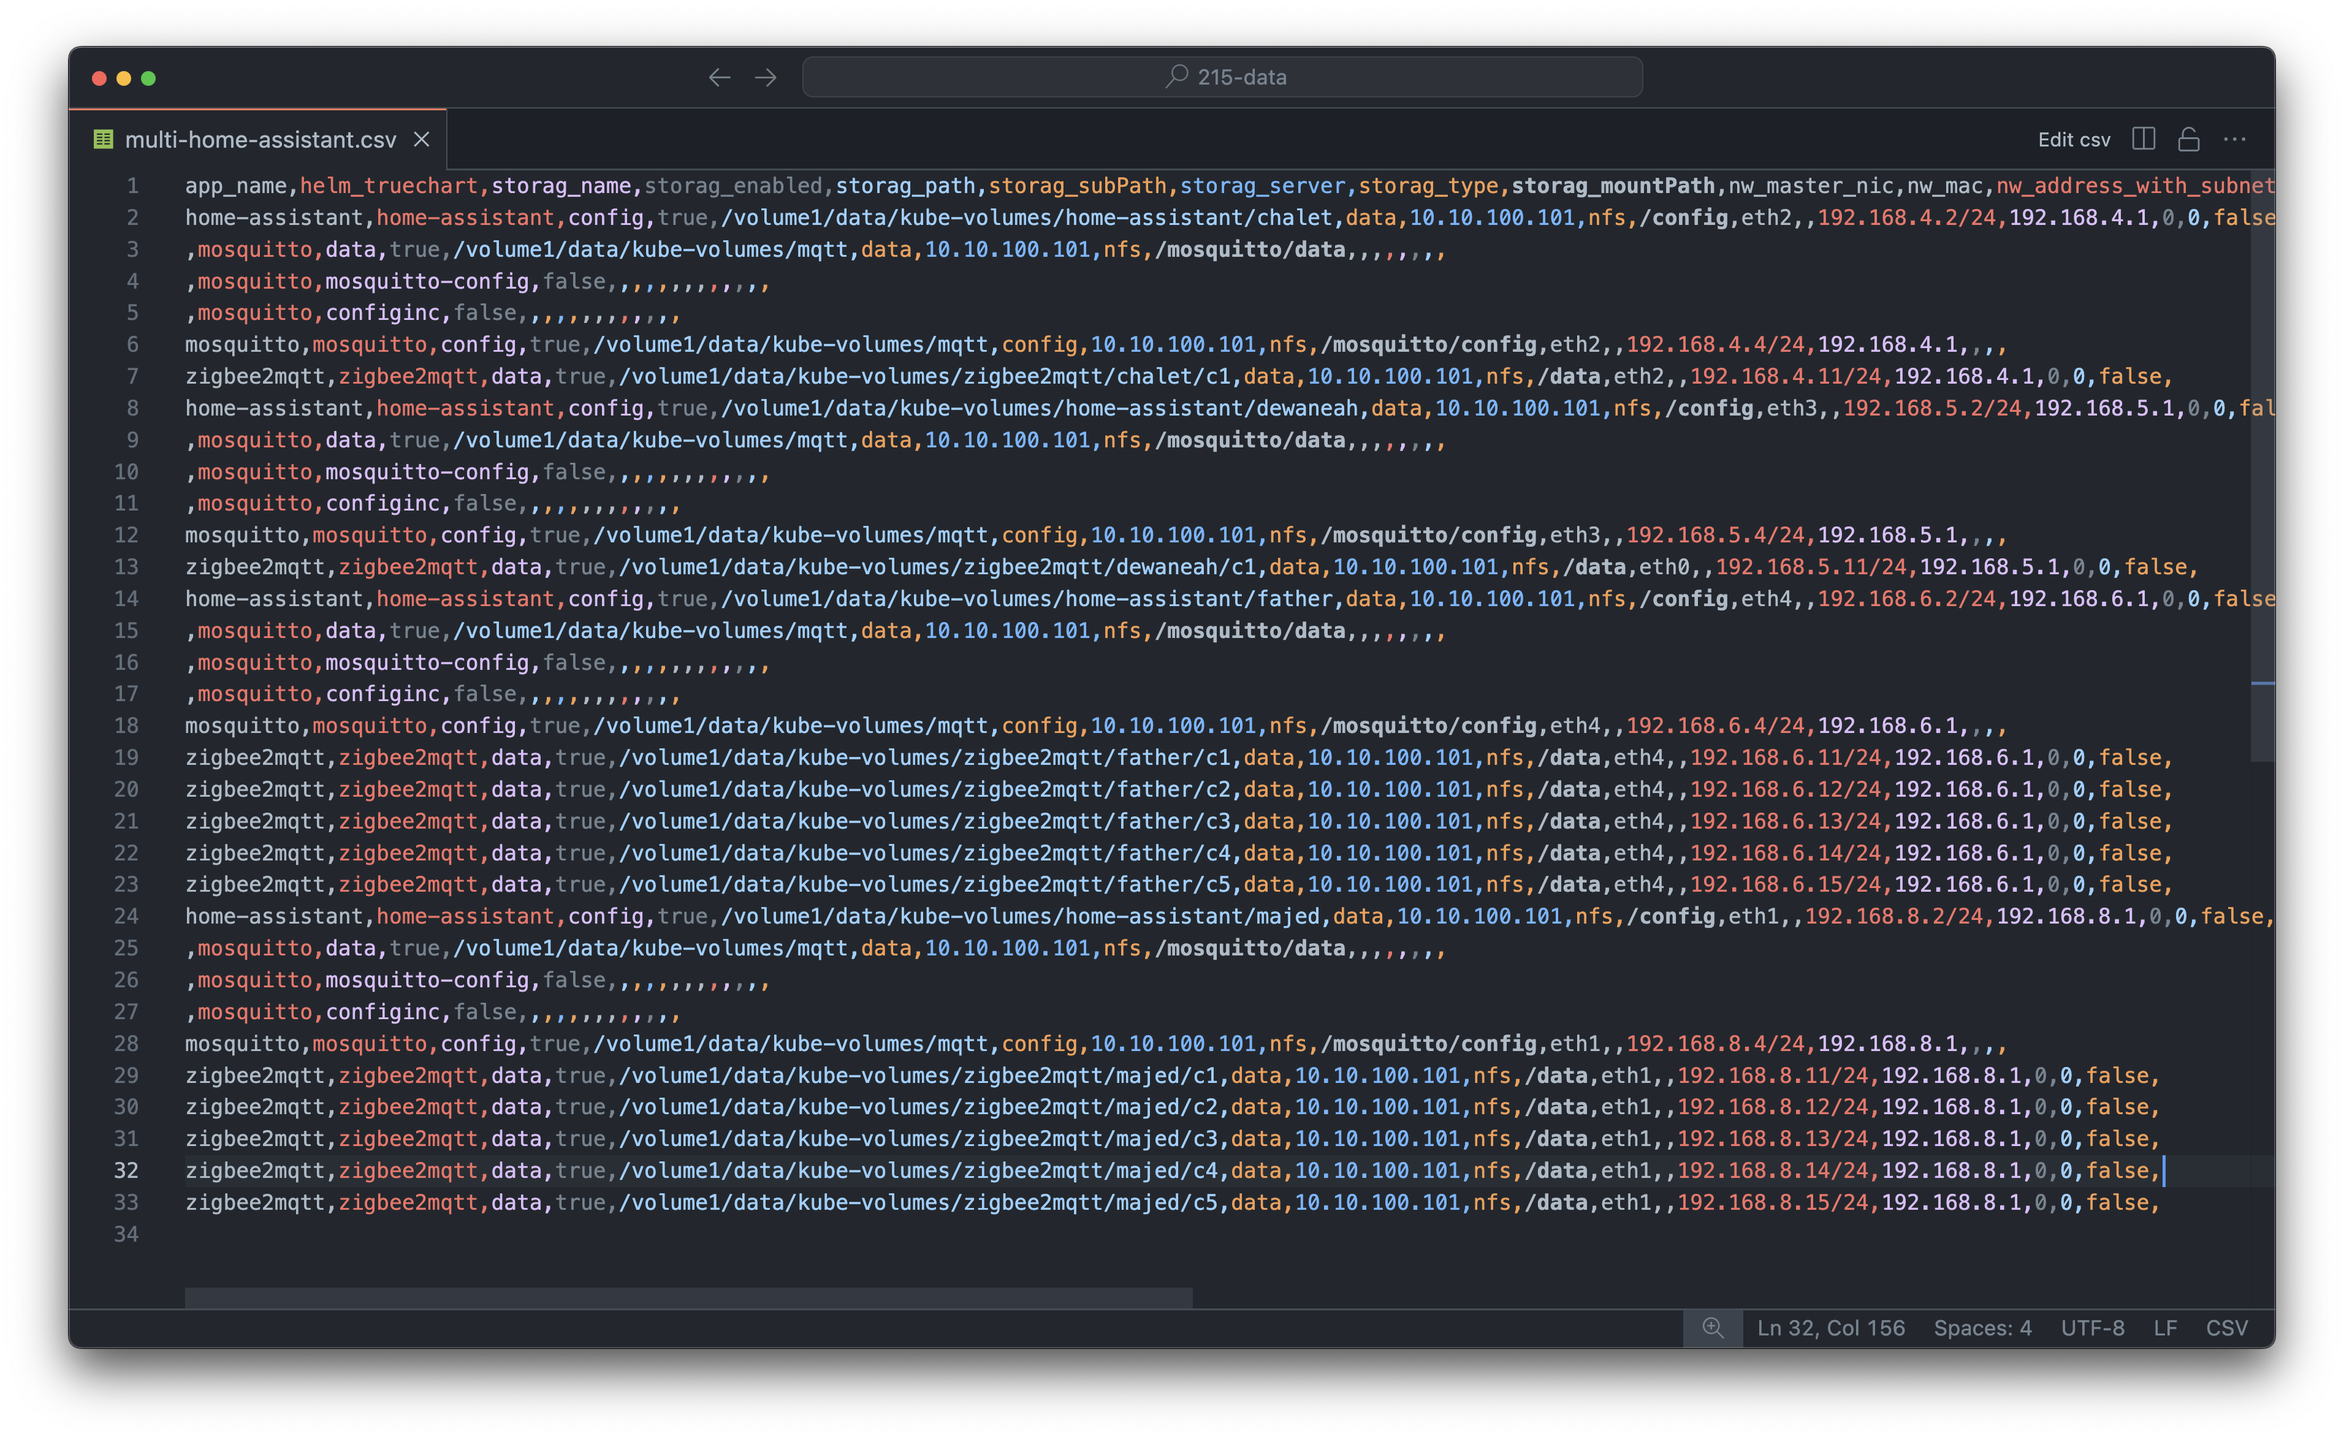This screenshot has height=1439, width=2344.
Task: Click line number 1 in the gutter
Action: pyautogui.click(x=132, y=186)
